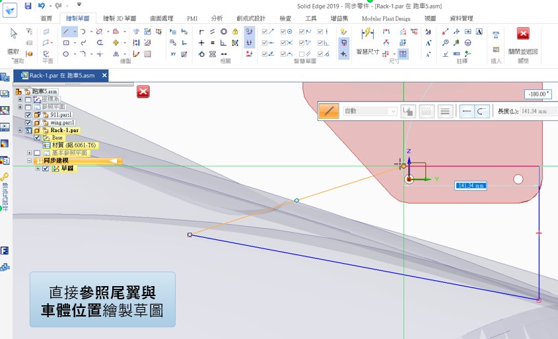
Task: Apply the Perpendicular relationship icon
Action: tap(223, 43)
